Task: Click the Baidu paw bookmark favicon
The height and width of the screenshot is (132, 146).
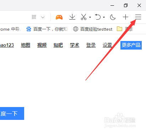Action: [29, 29]
